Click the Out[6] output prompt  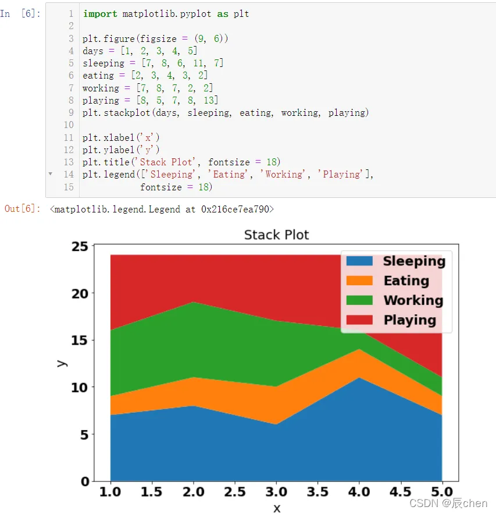click(23, 209)
